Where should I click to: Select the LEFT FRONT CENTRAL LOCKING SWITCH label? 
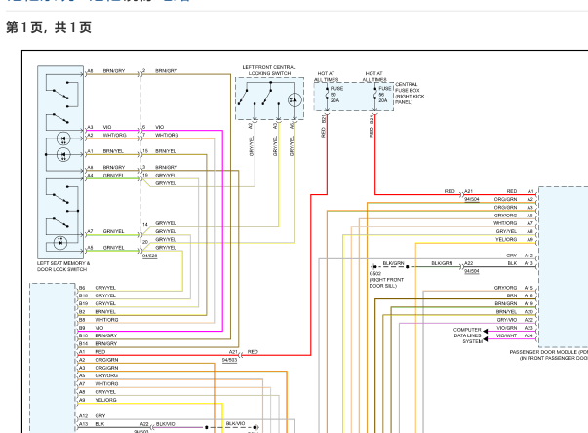click(x=269, y=70)
